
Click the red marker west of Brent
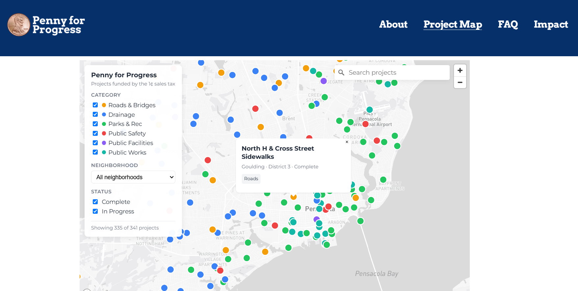click(x=255, y=109)
